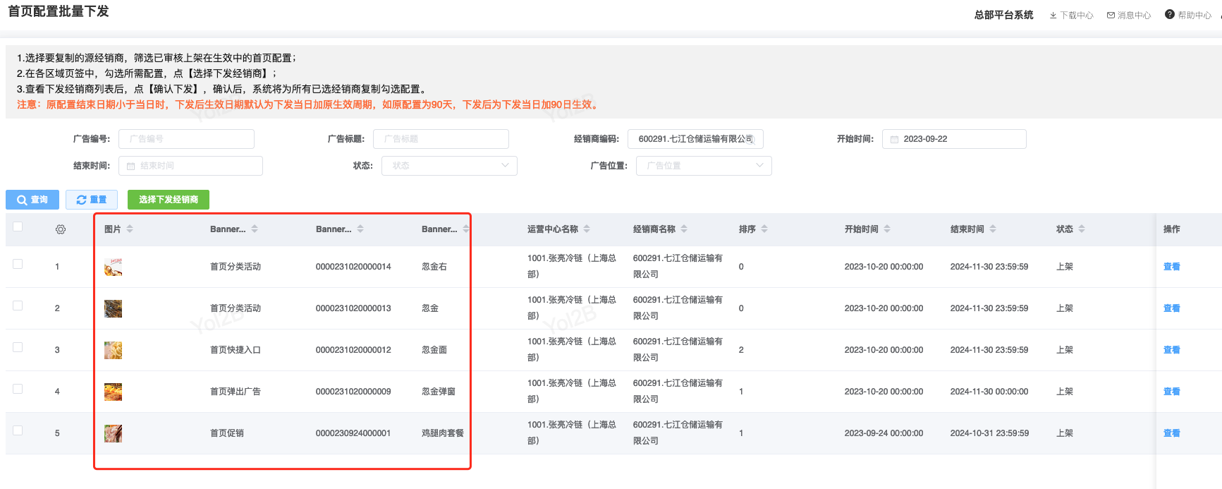Click the table column settings gear icon
Image resolution: width=1222 pixels, height=489 pixels.
pyautogui.click(x=61, y=229)
